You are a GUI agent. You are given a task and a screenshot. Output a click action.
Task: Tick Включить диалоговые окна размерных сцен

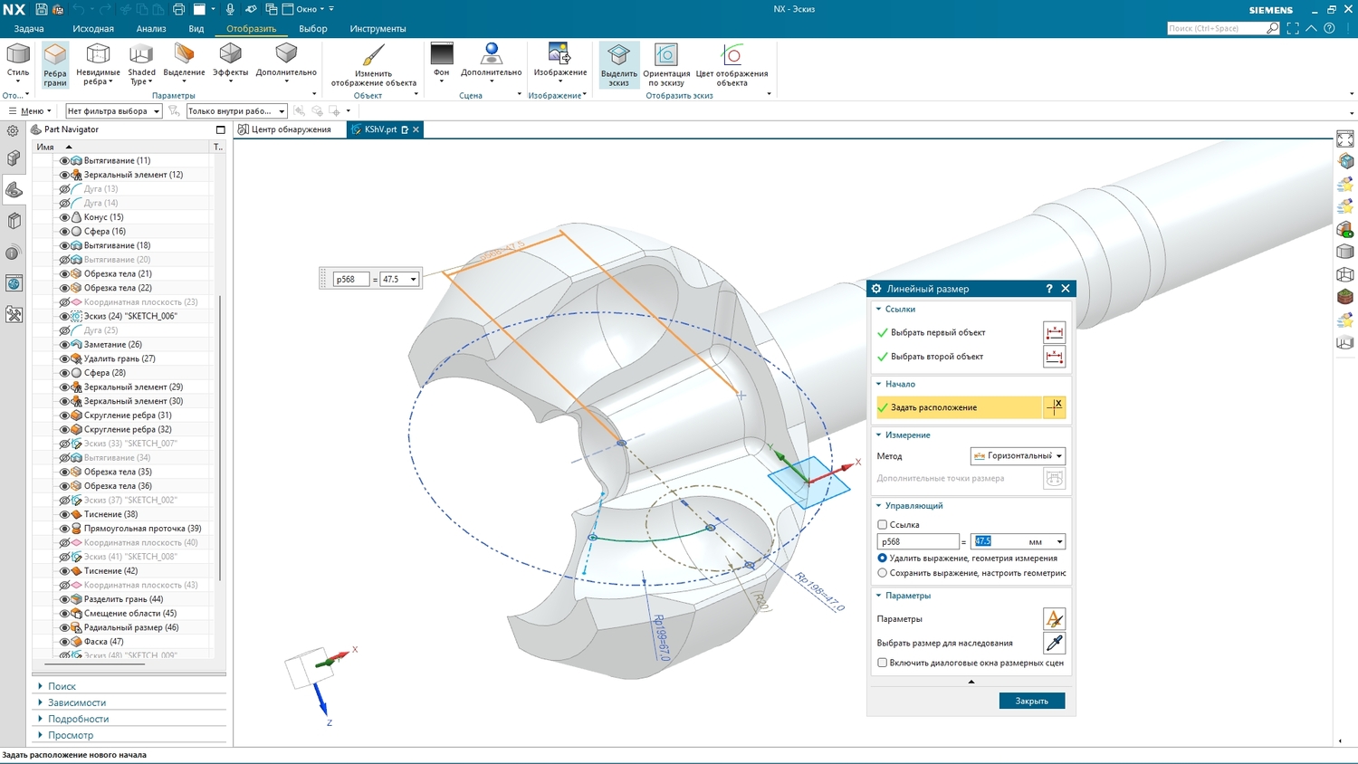click(883, 663)
